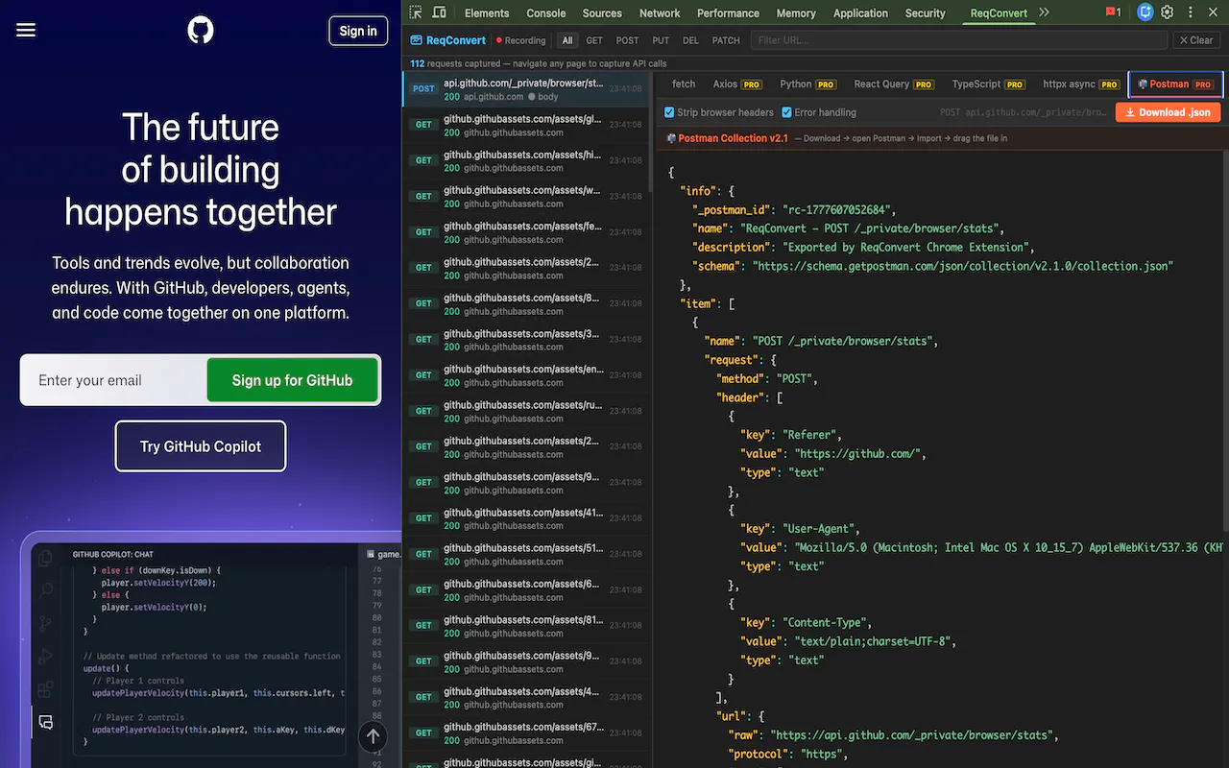Select the api.github.com browser/stats request row
Screen dimensions: 1229x768
coord(528,89)
